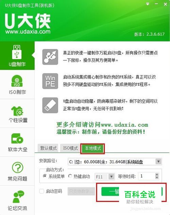Switch to the ISO模式 tab
This screenshot has height=215, width=170.
[70, 148]
